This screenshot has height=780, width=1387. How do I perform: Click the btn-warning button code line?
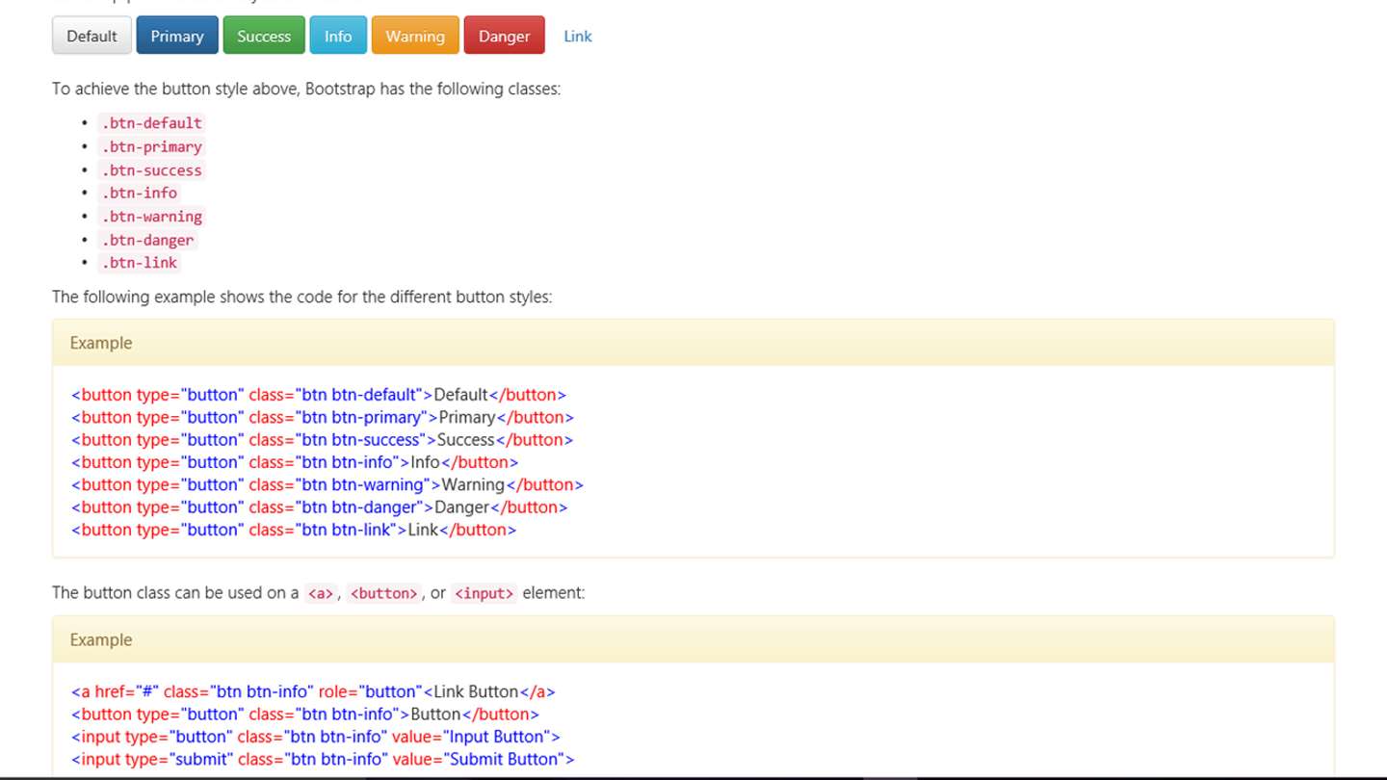tap(327, 484)
